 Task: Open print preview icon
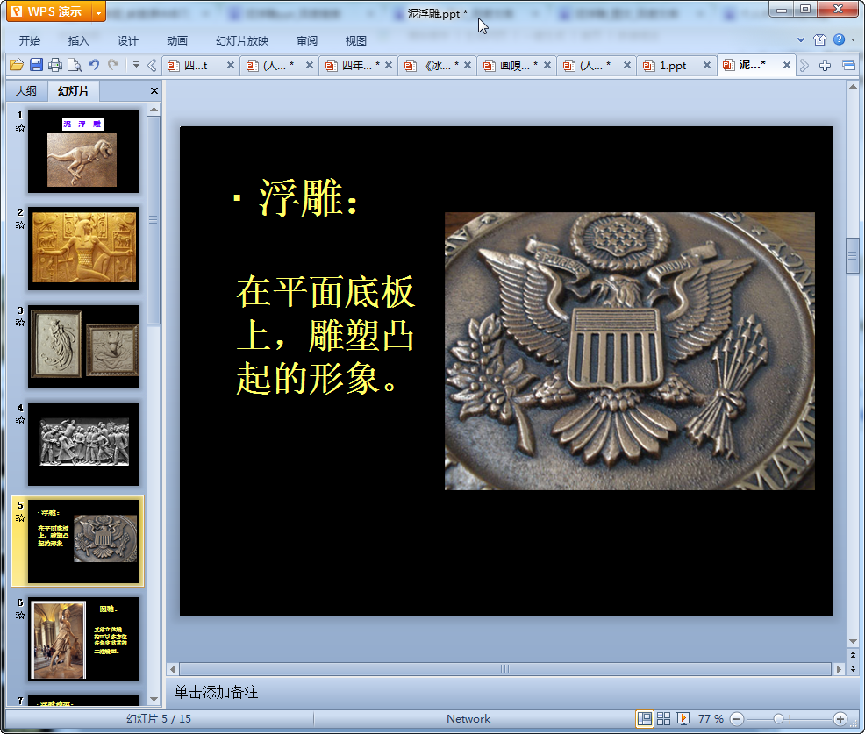(75, 65)
